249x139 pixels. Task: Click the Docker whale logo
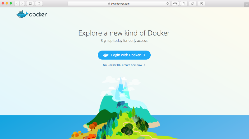point(31,14)
